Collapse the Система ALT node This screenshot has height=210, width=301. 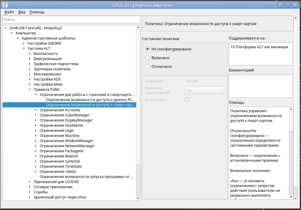tap(24, 48)
